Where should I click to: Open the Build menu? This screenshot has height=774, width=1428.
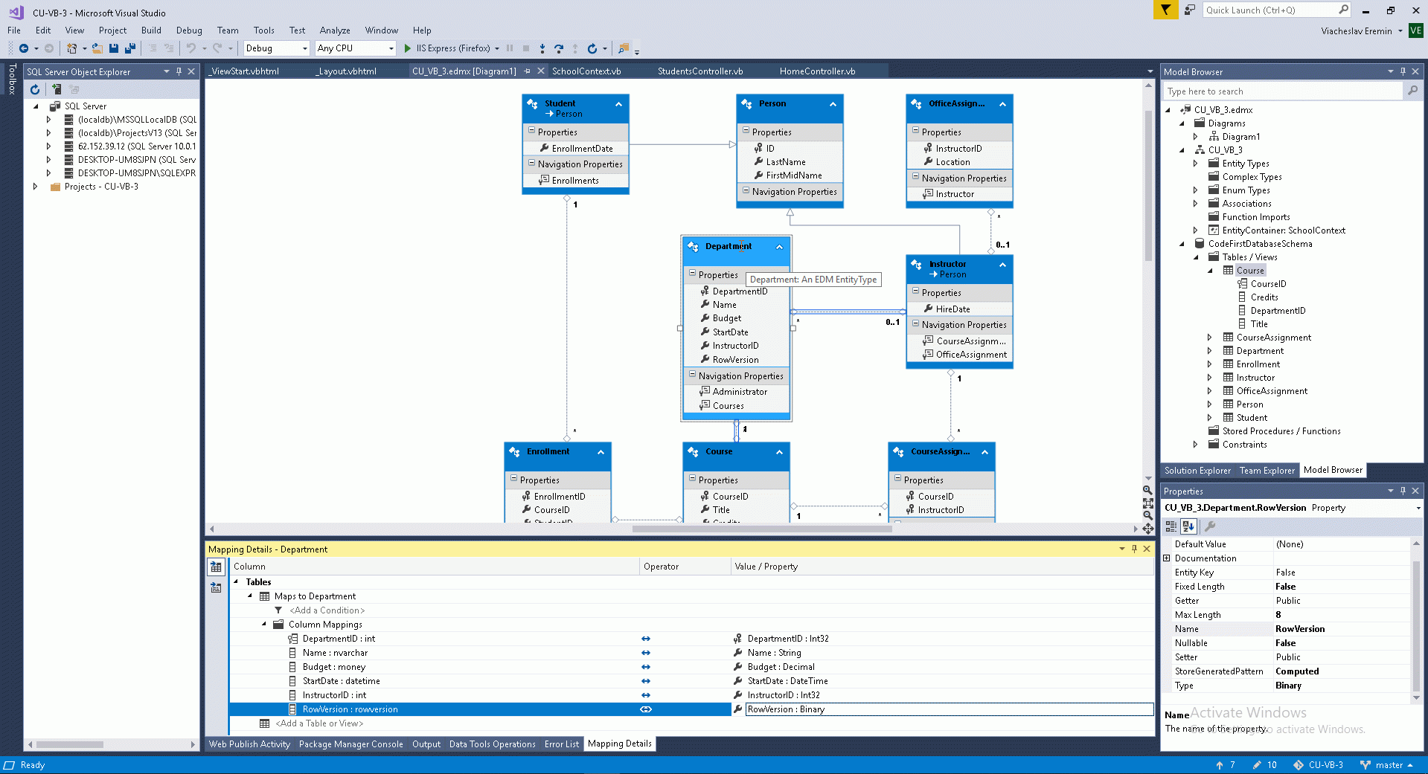[151, 30]
